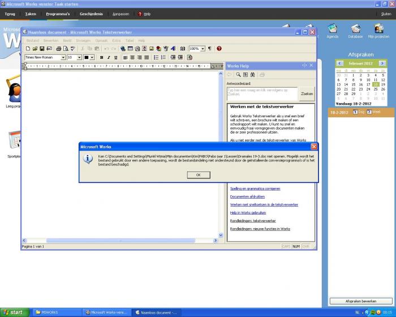
Task: Click the decrease indent icon
Action: point(173,58)
